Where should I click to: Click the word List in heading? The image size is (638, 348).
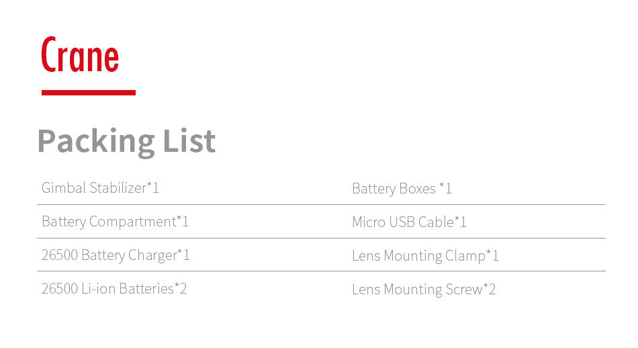[x=189, y=140]
